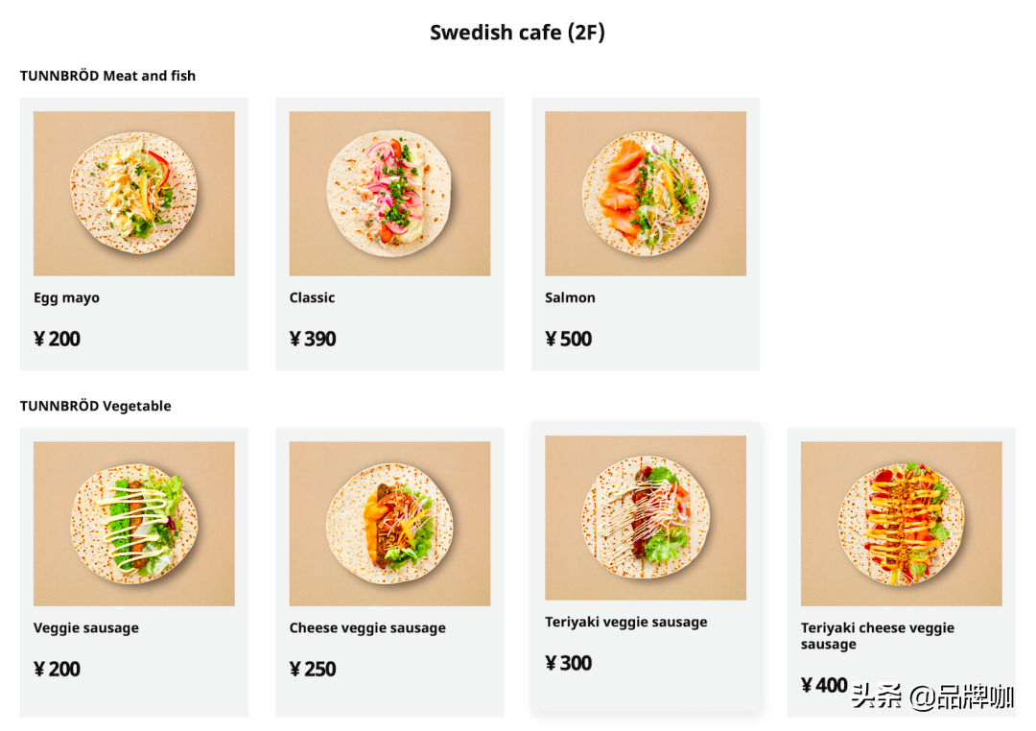Open the Classic tunnbröd image

click(389, 193)
